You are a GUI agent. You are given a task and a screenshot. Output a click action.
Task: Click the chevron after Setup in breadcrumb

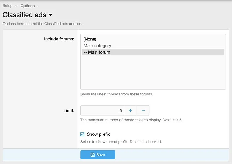click(x=17, y=6)
